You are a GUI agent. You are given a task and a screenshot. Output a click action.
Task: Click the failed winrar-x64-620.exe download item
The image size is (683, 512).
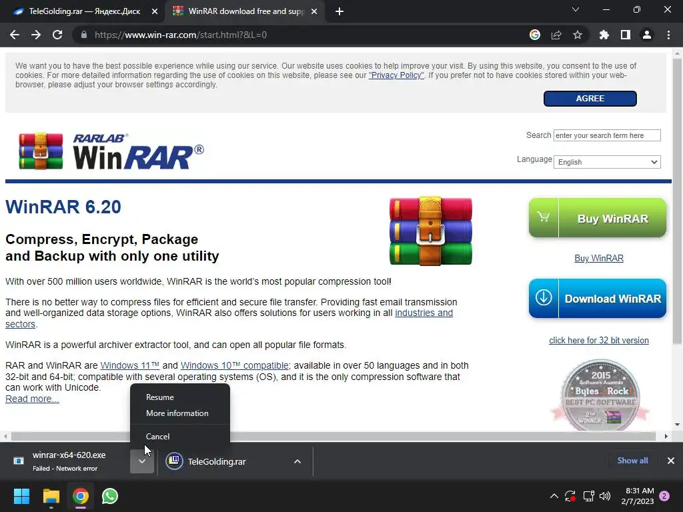click(x=69, y=461)
